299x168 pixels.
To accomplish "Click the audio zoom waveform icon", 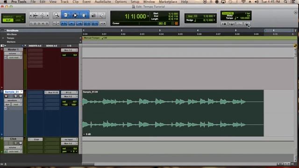I will (x=36, y=15).
